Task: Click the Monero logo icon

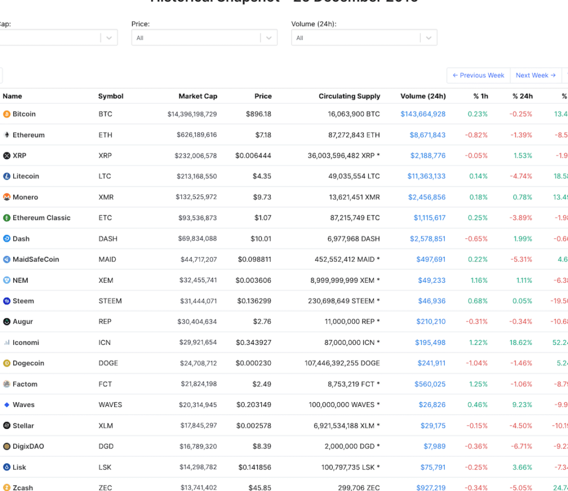Action: coord(7,197)
